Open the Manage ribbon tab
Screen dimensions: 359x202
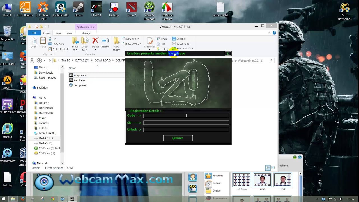[x=86, y=33]
